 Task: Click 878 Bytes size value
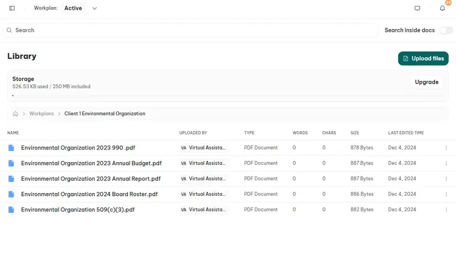(362, 148)
